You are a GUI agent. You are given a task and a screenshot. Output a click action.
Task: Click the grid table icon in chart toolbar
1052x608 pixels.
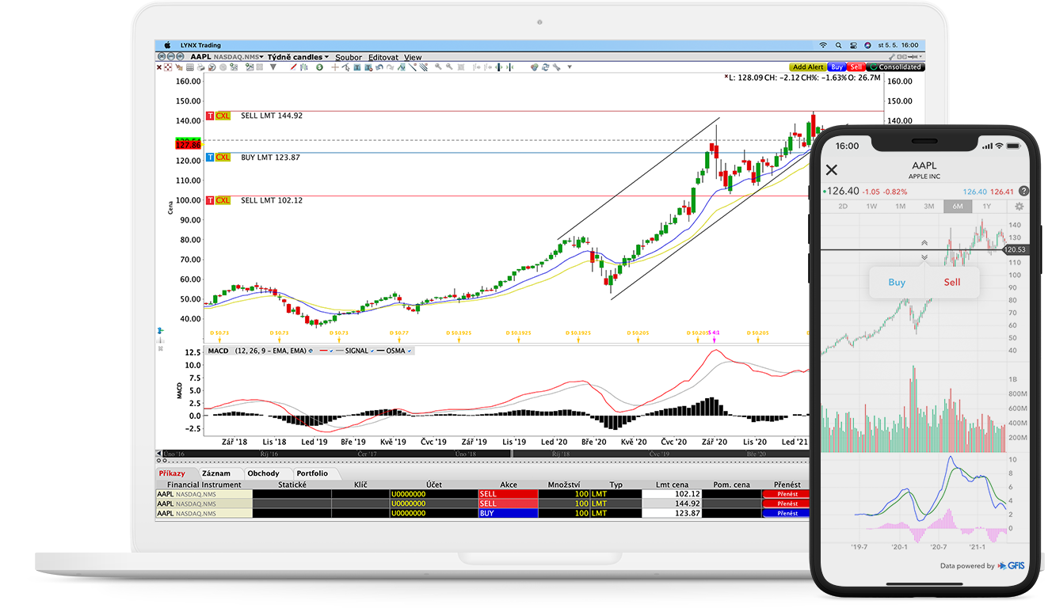(190, 67)
